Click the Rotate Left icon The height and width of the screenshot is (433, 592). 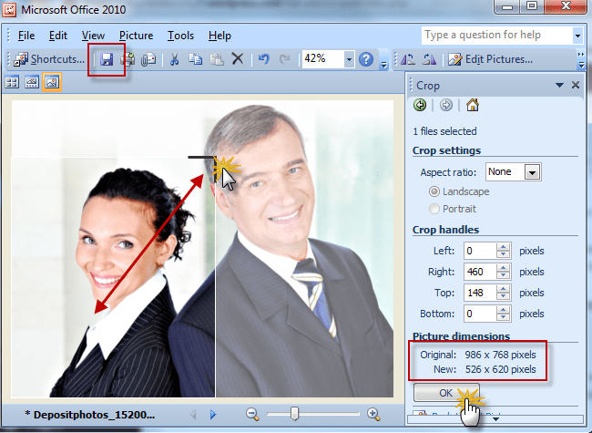[x=408, y=59]
